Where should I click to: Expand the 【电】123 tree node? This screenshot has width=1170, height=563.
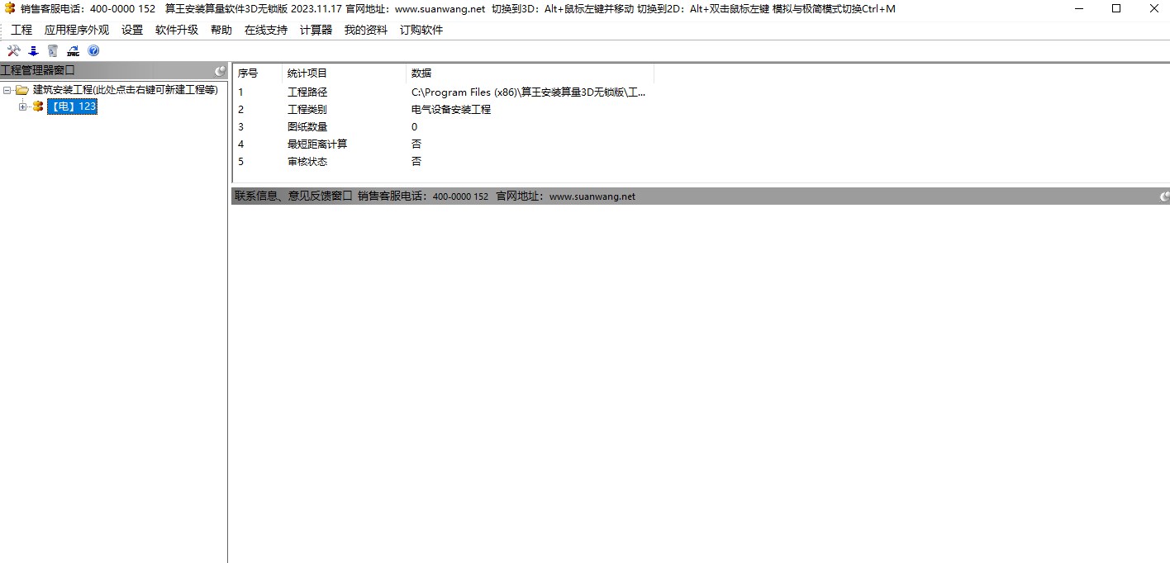click(21, 106)
